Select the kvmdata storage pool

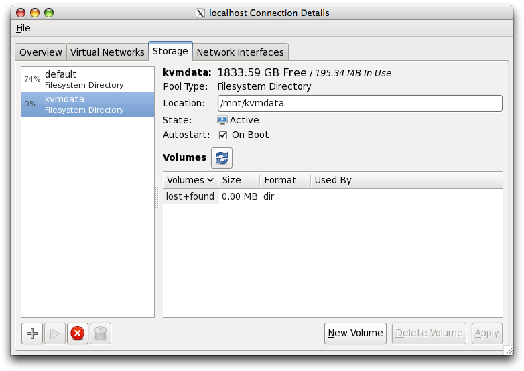tap(88, 104)
